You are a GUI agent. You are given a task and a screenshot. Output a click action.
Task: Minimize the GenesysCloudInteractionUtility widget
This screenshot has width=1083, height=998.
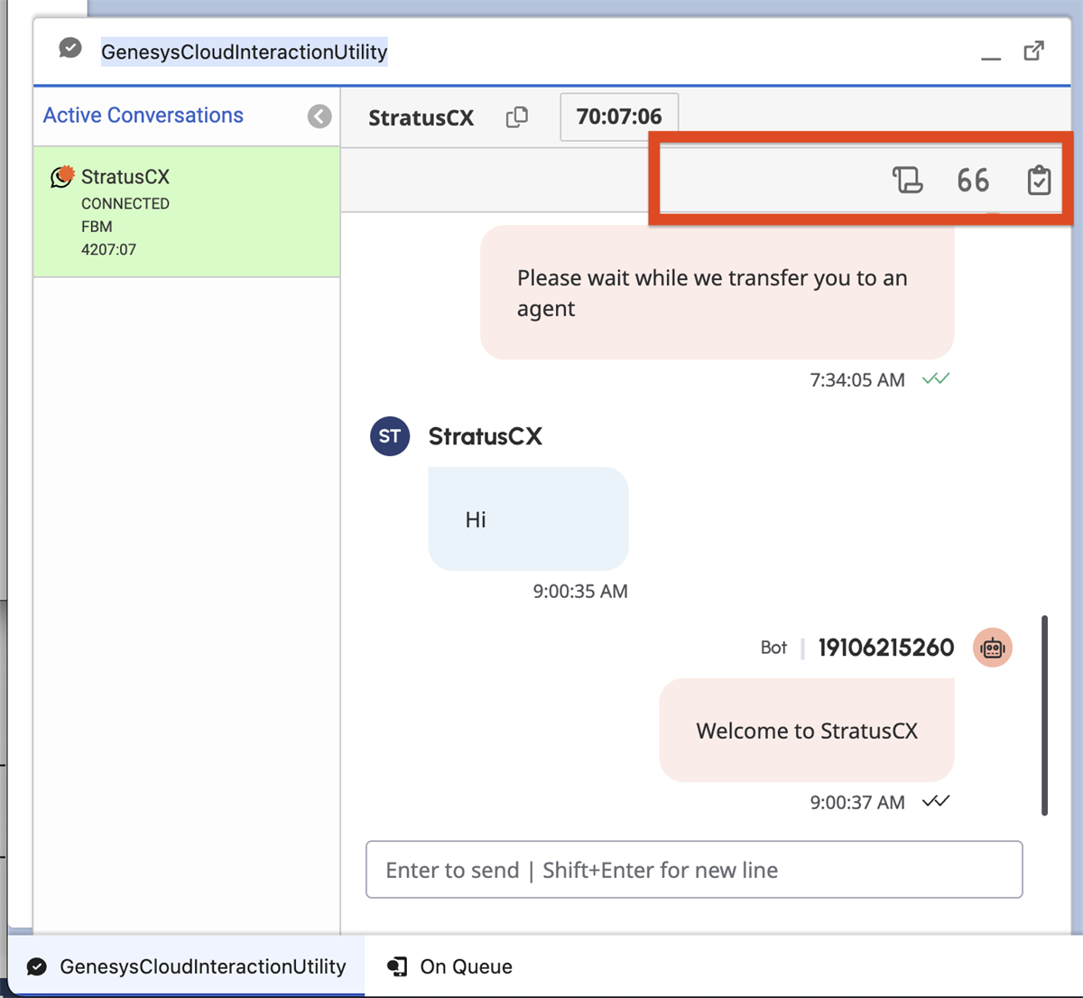[991, 59]
